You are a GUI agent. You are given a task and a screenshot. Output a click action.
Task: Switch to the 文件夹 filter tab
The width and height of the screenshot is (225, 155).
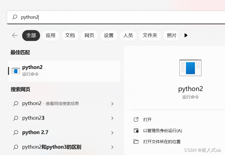tap(150, 35)
